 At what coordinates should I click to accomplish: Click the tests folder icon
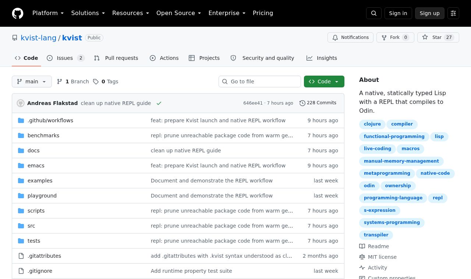21,241
